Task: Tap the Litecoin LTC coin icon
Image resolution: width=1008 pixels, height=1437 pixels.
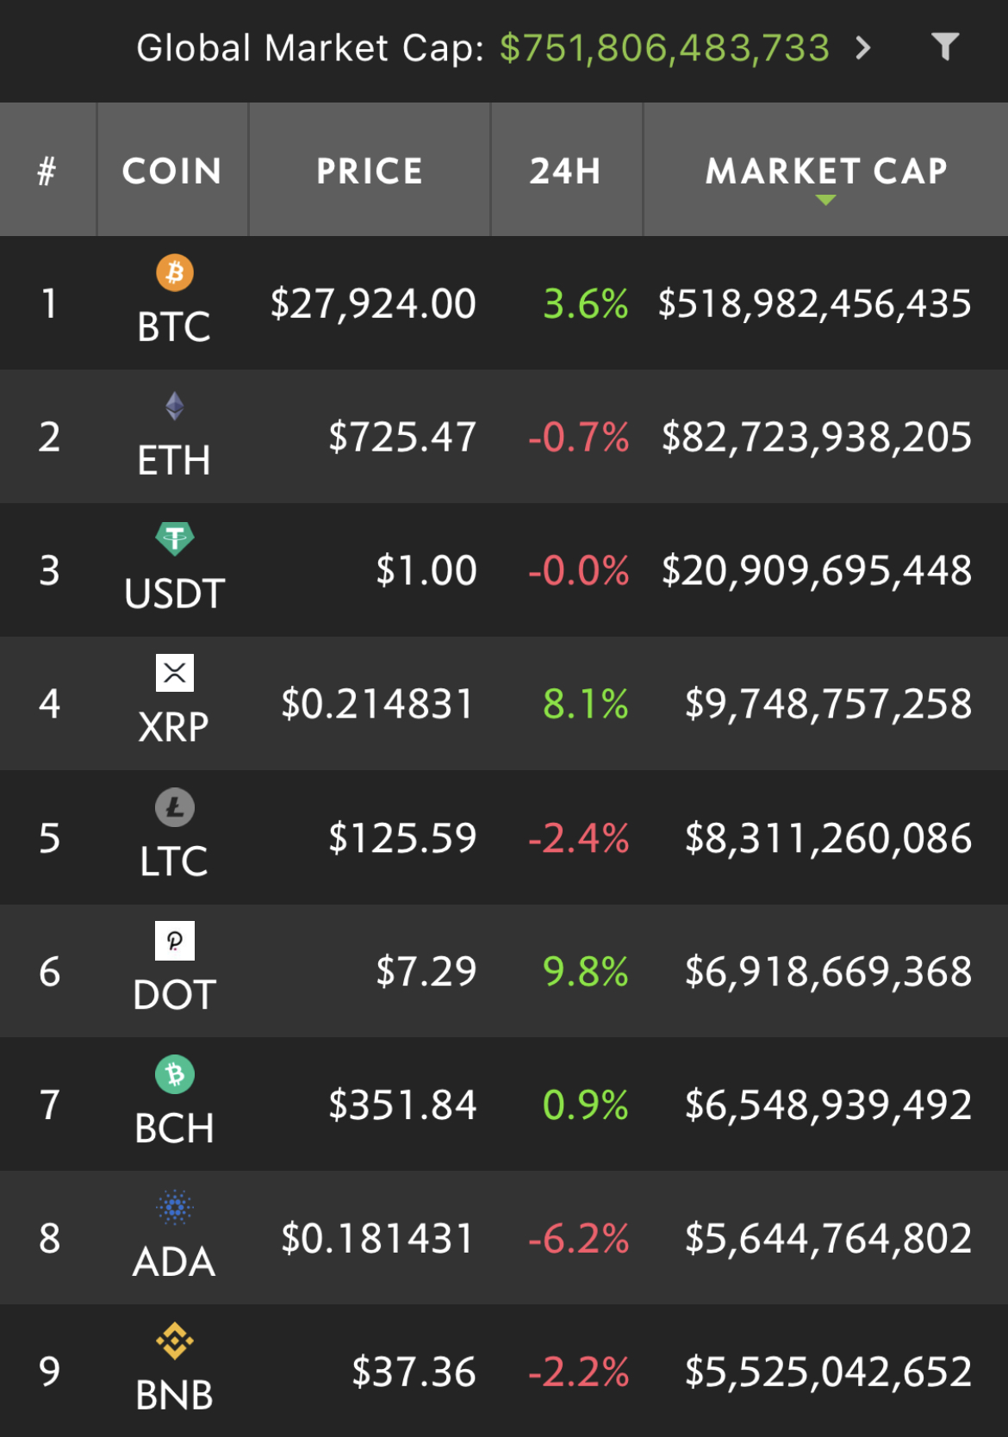Action: pos(175,807)
